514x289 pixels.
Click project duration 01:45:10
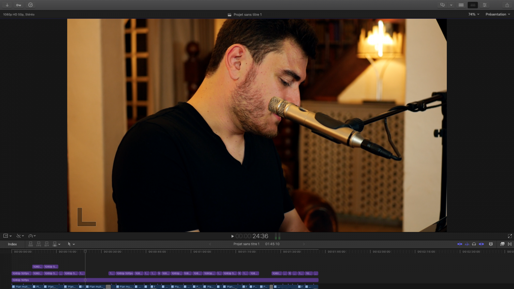pyautogui.click(x=272, y=244)
